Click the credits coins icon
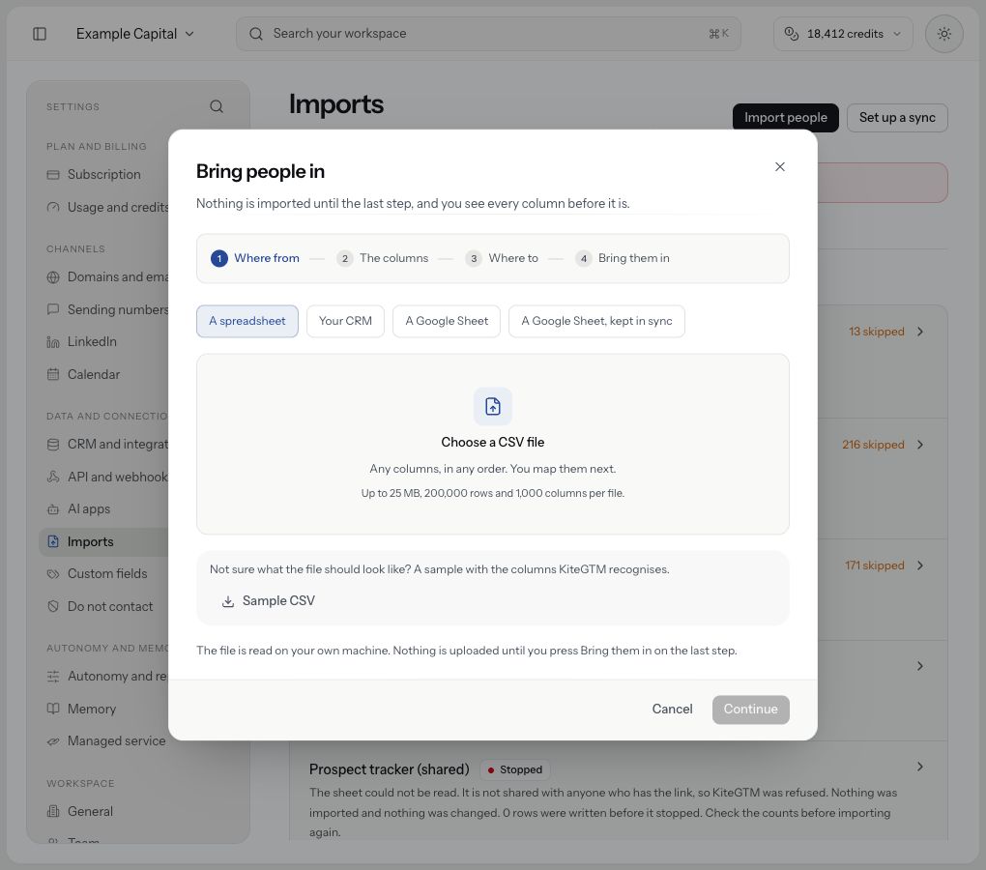986x870 pixels. point(792,34)
